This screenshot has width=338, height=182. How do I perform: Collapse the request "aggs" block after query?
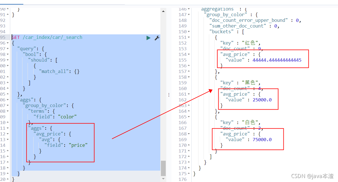click(8, 100)
